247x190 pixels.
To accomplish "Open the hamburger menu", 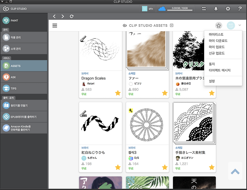I will click(55, 25).
